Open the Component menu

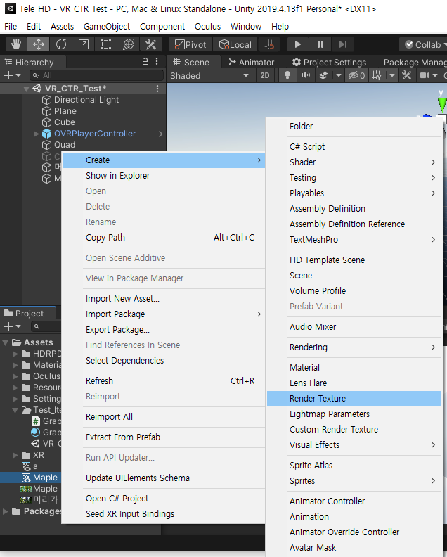point(162,26)
